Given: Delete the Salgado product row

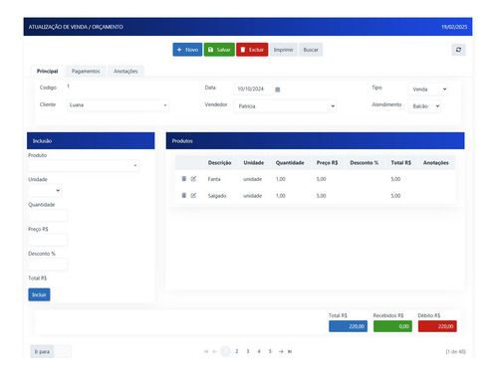Looking at the screenshot, I should click(184, 195).
